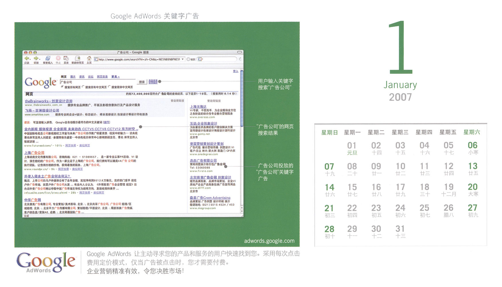The height and width of the screenshot is (287, 502).
Task: Open the 高级搜索 link
Action: pyautogui.click(x=153, y=81)
